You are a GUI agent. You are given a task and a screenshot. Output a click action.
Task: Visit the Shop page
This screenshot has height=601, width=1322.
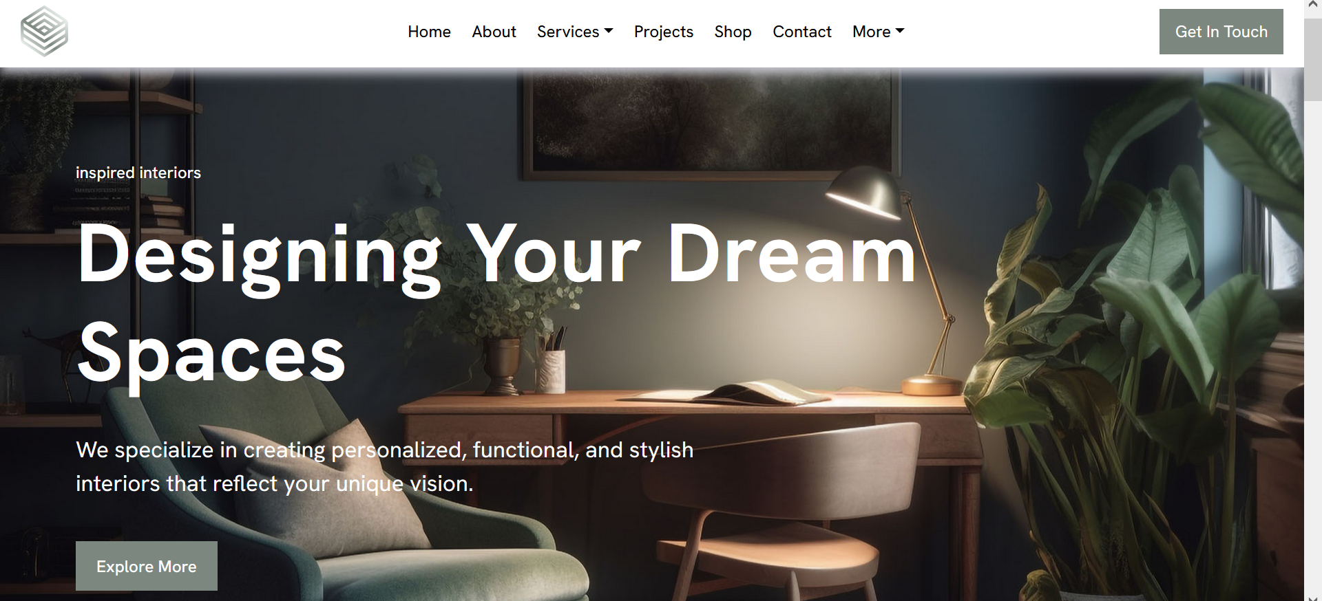click(x=733, y=32)
